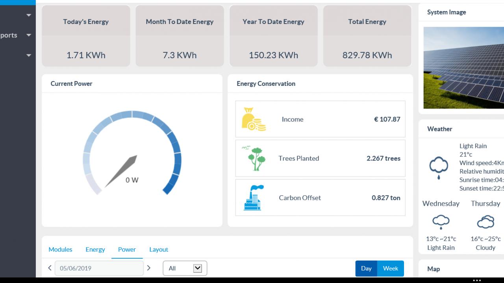This screenshot has width=504, height=283.
Task: Switch to the Week view button
Action: tap(391, 268)
